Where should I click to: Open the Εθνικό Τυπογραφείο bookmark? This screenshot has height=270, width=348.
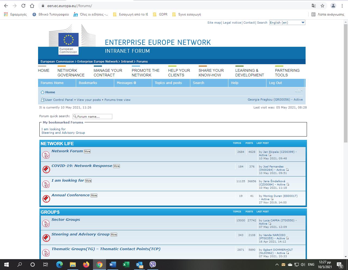[x=51, y=14]
